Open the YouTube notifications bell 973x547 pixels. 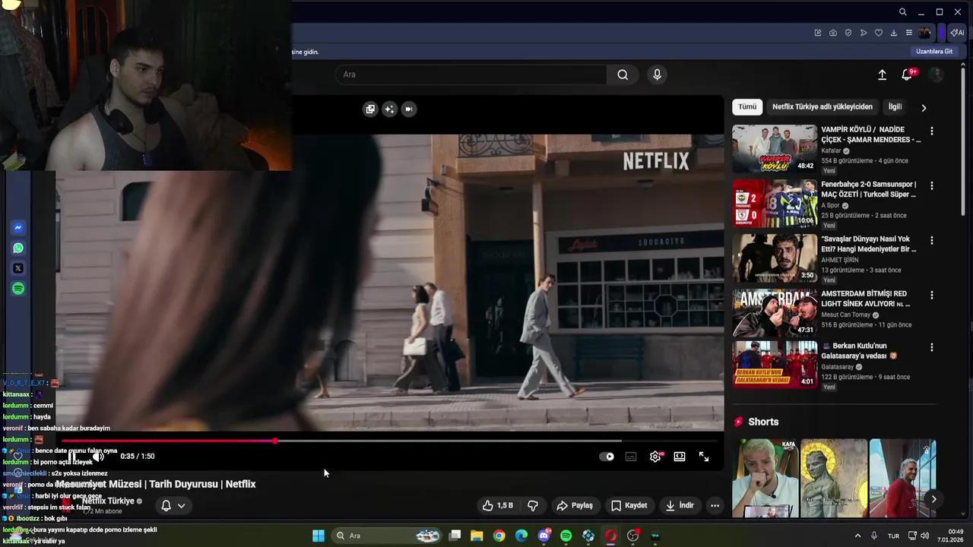click(x=907, y=74)
